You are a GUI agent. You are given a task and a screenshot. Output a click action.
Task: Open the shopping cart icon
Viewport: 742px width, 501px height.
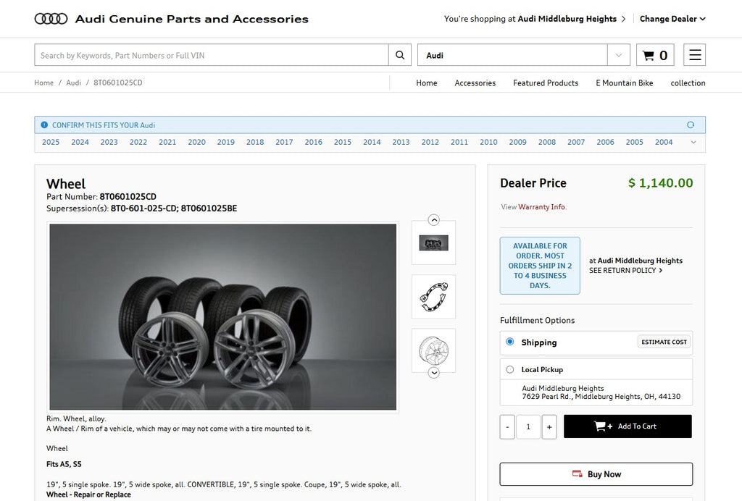[655, 55]
